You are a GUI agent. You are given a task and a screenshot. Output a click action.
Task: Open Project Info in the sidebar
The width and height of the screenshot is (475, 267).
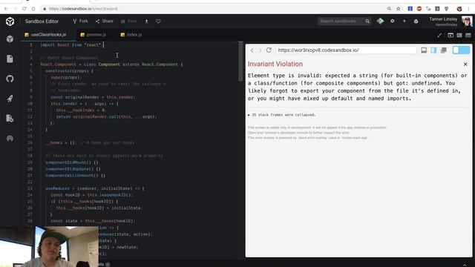pyautogui.click(x=10, y=39)
